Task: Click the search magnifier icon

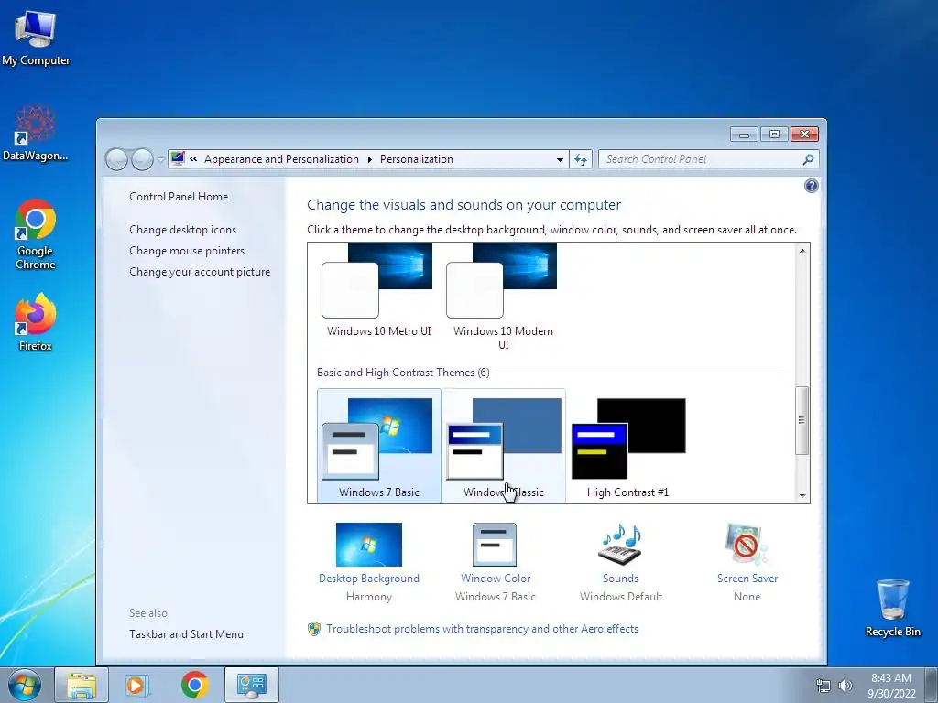Action: (808, 159)
